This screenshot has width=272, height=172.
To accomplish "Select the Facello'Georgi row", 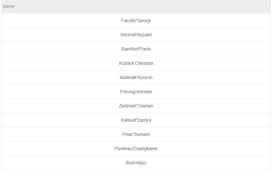I will pyautogui.click(x=136, y=21).
